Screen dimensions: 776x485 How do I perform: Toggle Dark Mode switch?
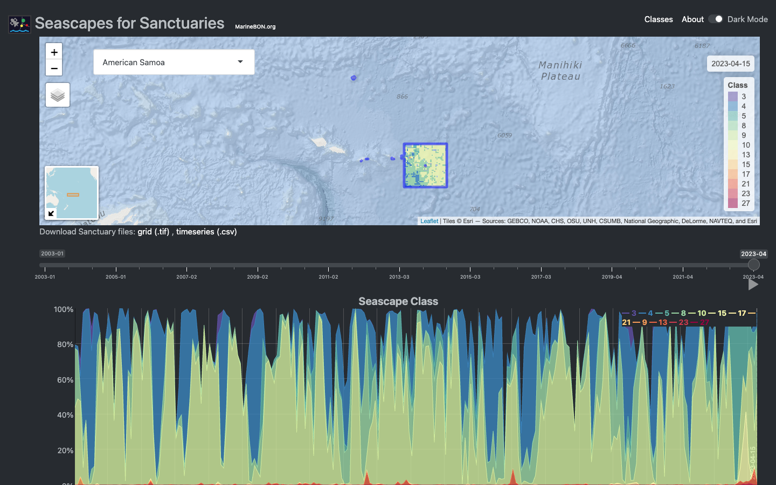[x=716, y=19]
